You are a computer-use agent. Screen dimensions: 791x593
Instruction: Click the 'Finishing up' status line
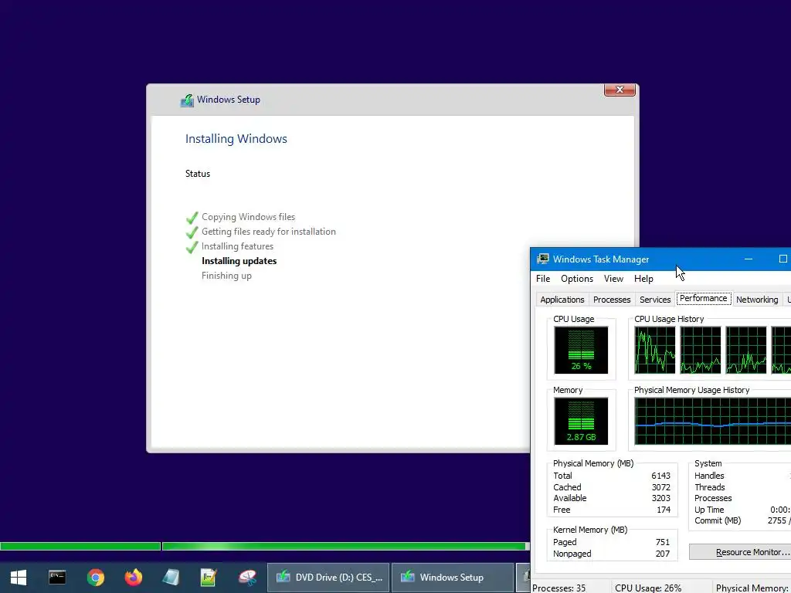click(226, 276)
